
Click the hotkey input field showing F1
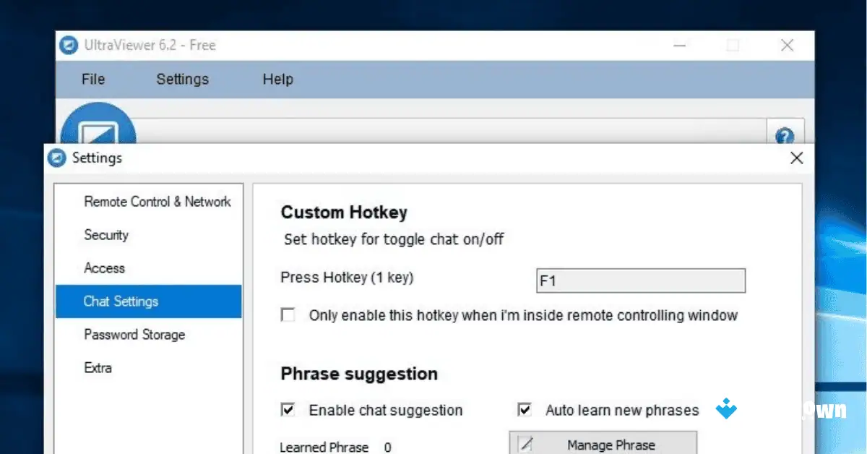tap(640, 280)
